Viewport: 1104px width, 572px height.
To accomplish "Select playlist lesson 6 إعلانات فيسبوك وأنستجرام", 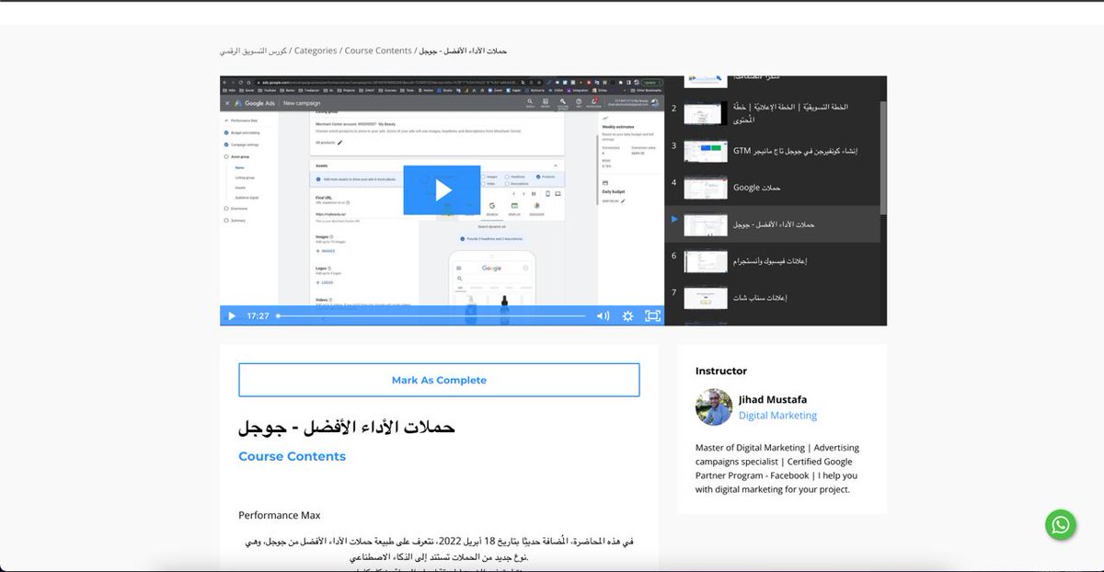I will click(773, 261).
